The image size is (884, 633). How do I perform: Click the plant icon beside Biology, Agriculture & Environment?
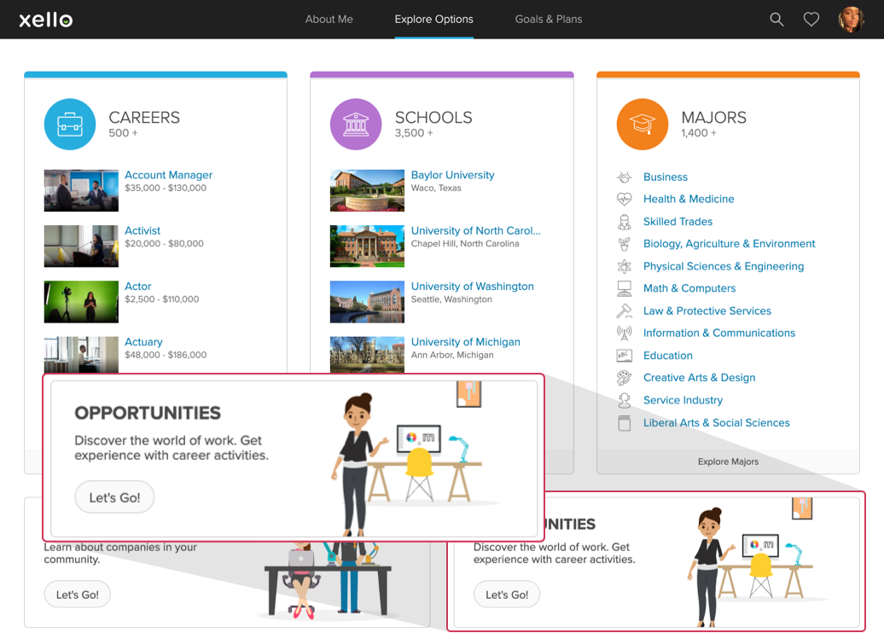coord(624,243)
